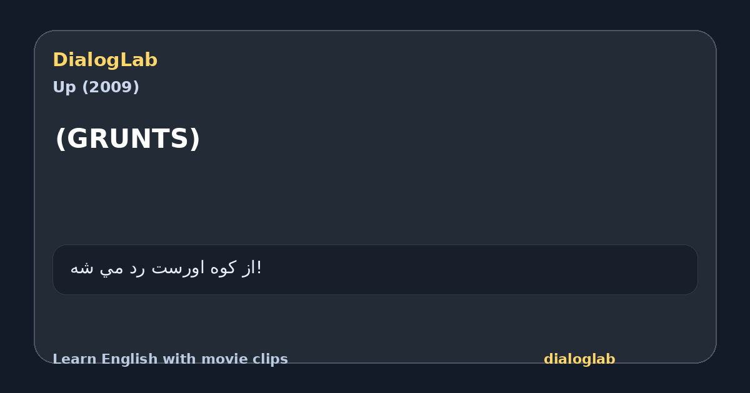Click the Learn English with movie clips tagline
The width and height of the screenshot is (750, 393).
[x=170, y=359]
